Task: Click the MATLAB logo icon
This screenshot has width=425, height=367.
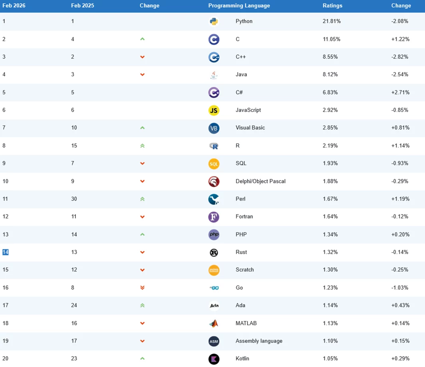Action: coord(214,323)
